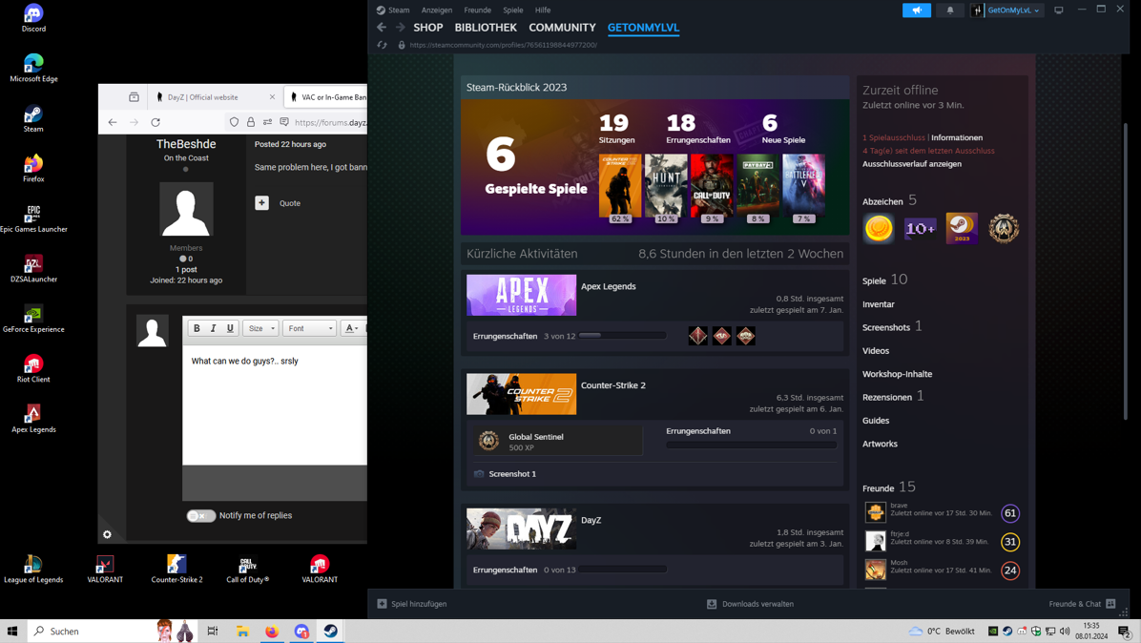Reload the Steam profile page
The height and width of the screenshot is (643, 1141).
pyautogui.click(x=382, y=45)
